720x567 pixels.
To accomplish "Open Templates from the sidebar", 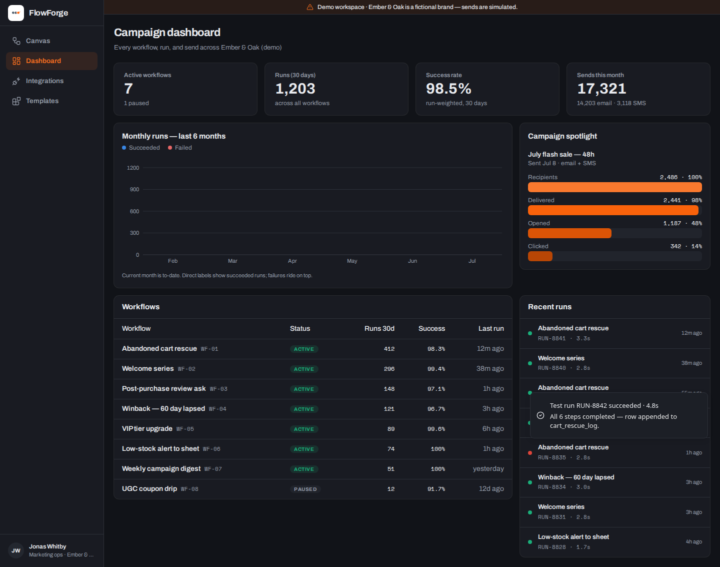I will pos(51,101).
